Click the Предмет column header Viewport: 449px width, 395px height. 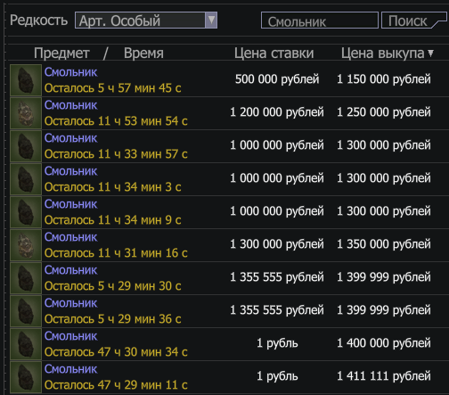point(61,53)
